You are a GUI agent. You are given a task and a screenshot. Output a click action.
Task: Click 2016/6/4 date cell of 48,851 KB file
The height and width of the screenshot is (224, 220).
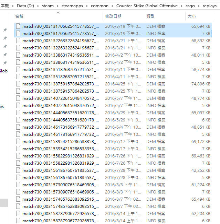(x=123, y=127)
